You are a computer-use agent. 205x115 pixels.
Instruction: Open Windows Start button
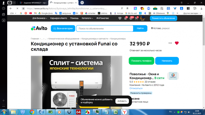[4, 112]
